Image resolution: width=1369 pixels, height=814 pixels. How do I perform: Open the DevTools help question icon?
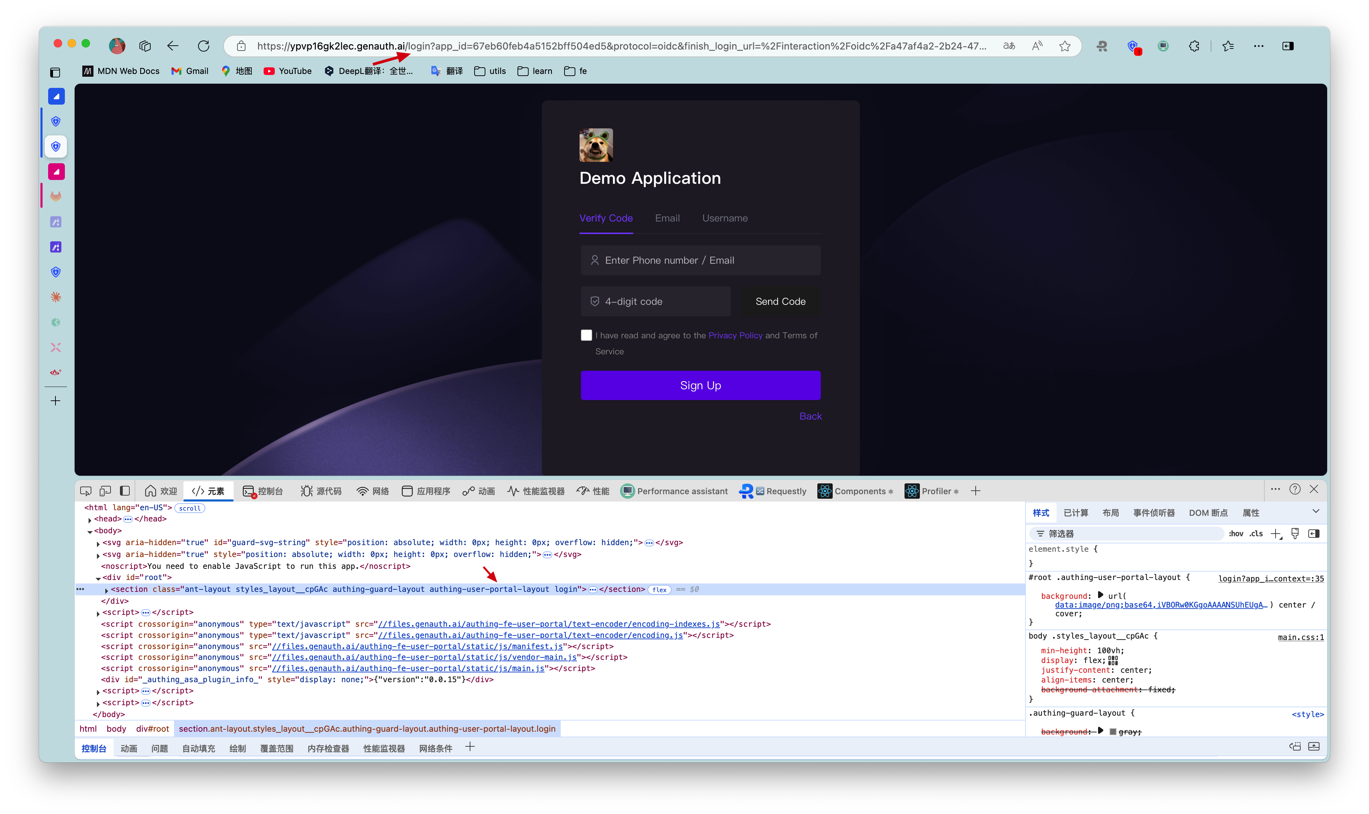(x=1295, y=489)
